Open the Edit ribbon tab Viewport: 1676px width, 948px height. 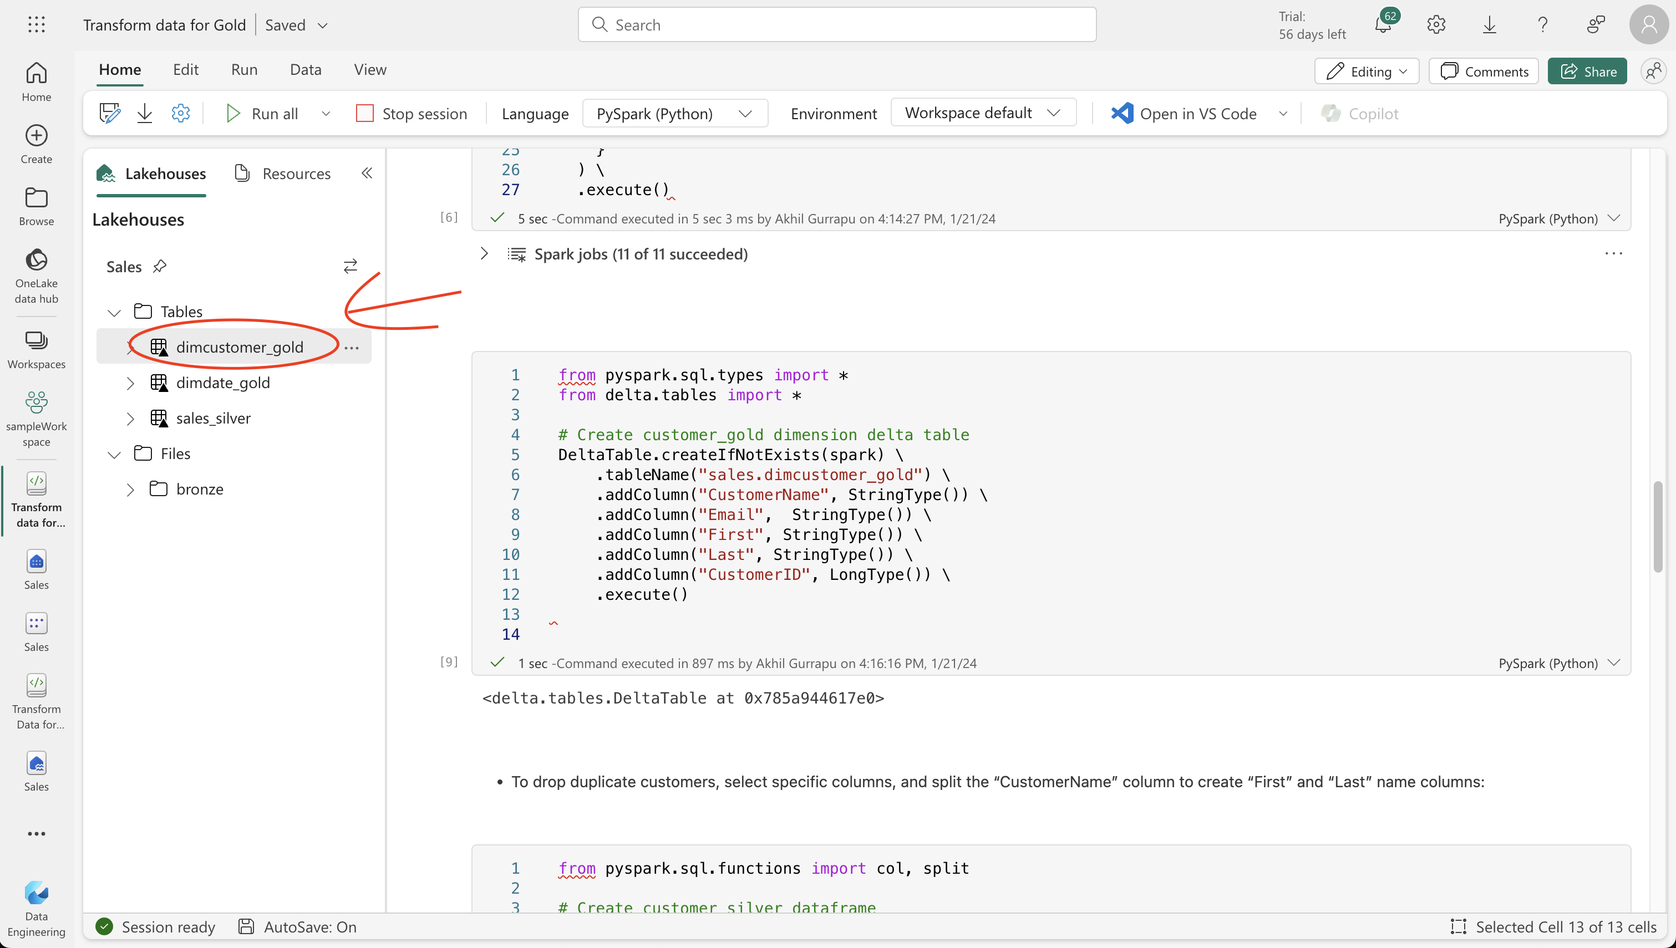(186, 70)
